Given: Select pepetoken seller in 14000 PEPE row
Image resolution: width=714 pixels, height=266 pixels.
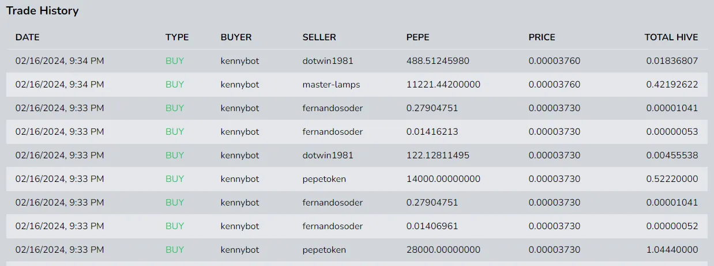Looking at the screenshot, I should (x=324, y=179).
